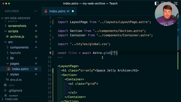Toggle primary sidebar layout icon
Image resolution: width=181 pixels, height=102 pixels.
pos(156,3)
